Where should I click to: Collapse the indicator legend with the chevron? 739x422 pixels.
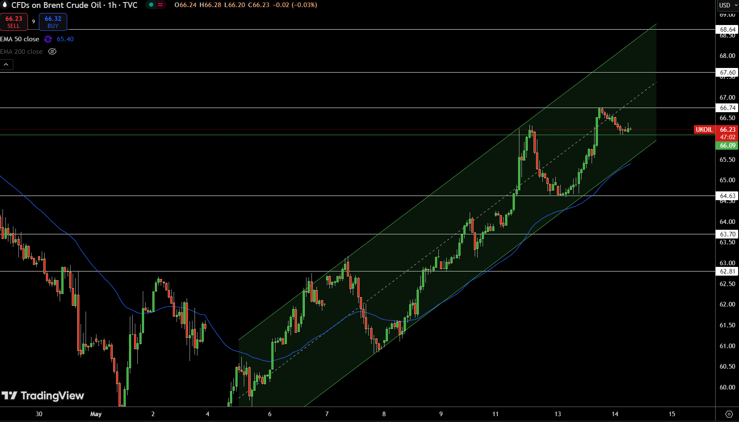tap(6, 65)
